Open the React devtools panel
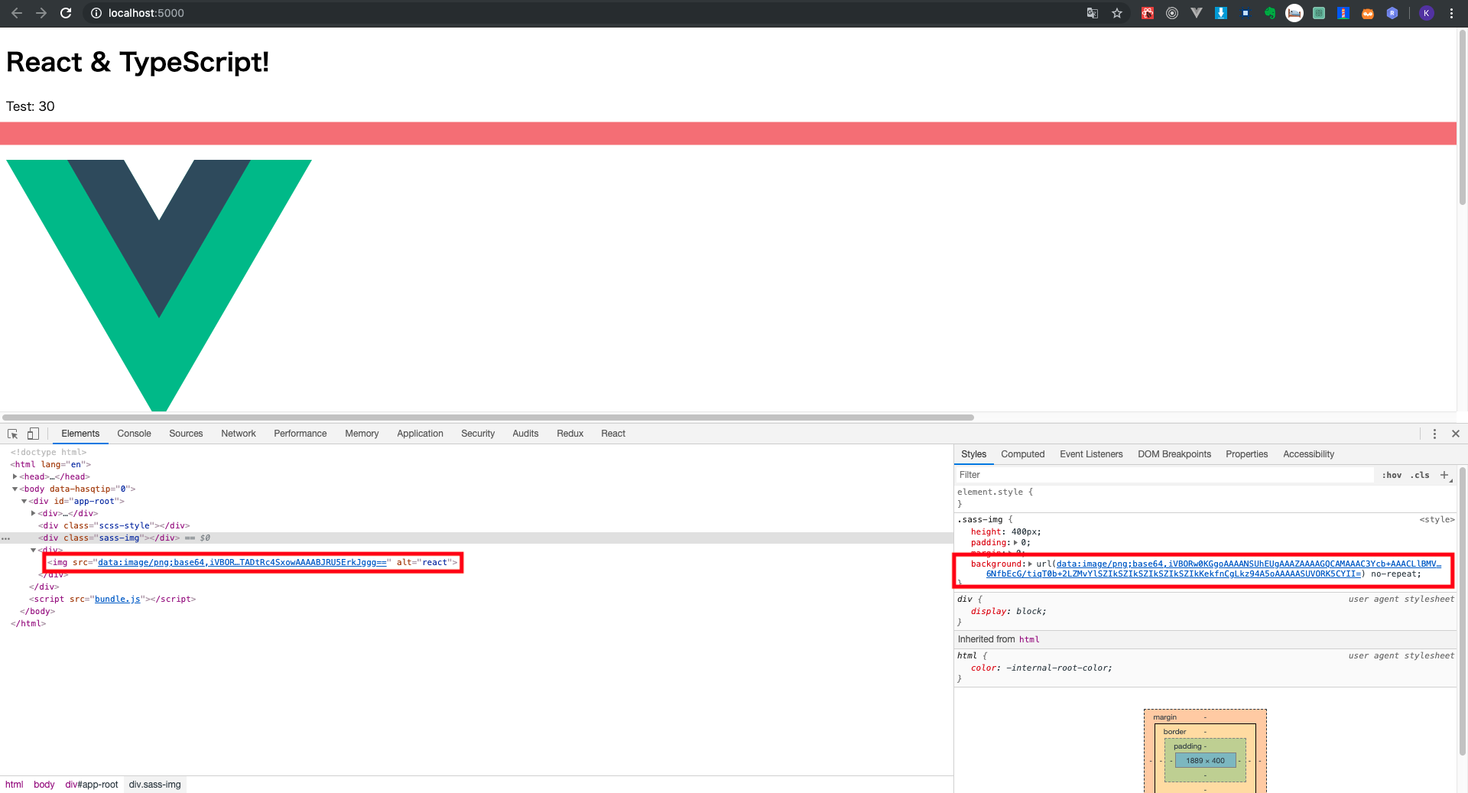Image resolution: width=1468 pixels, height=793 pixels. (613, 434)
